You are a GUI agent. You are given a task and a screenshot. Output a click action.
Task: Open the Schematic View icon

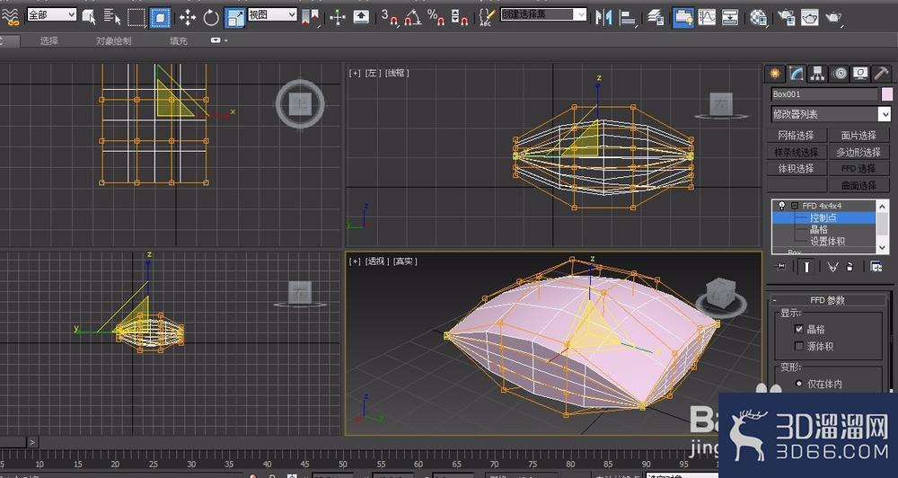coord(729,17)
